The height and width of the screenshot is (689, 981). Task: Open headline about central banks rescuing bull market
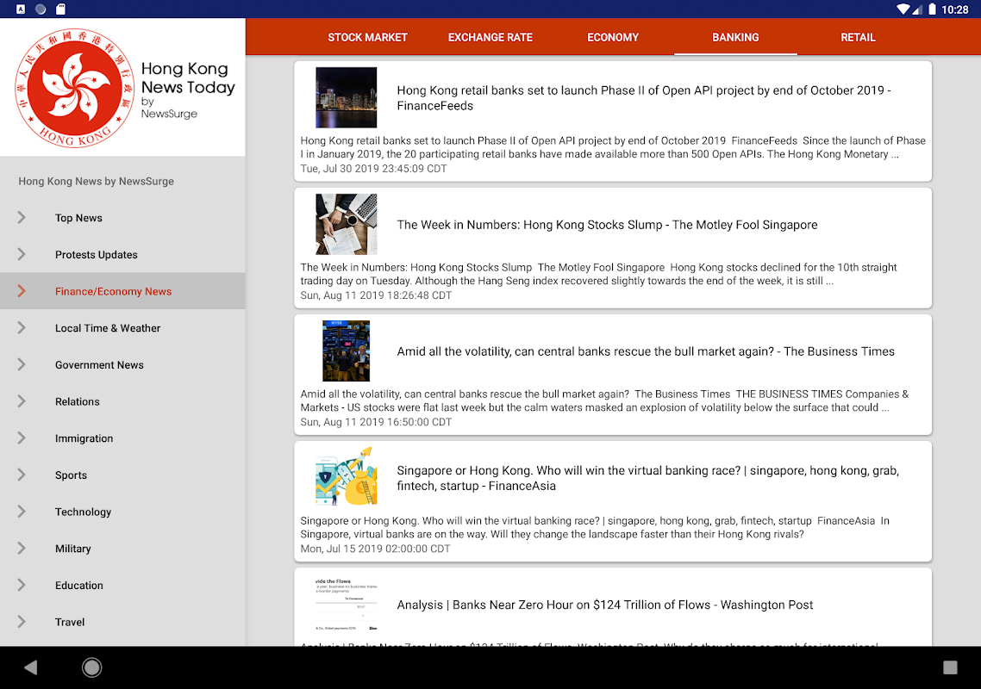pyautogui.click(x=646, y=351)
